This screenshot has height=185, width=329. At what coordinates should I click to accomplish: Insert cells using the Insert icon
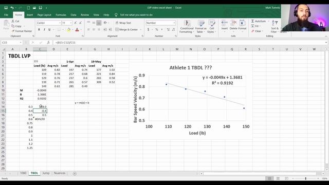click(225, 23)
